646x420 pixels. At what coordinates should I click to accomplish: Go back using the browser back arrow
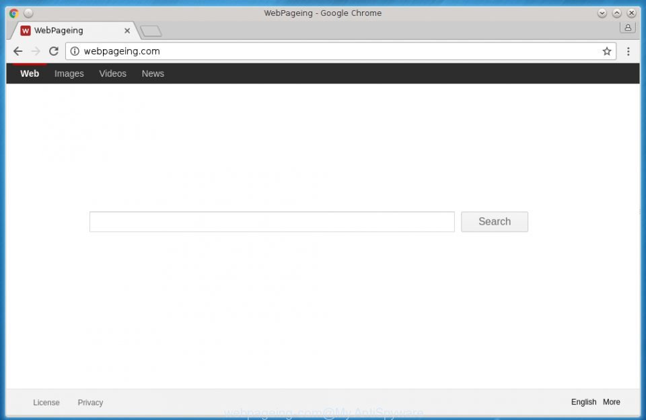tap(17, 51)
